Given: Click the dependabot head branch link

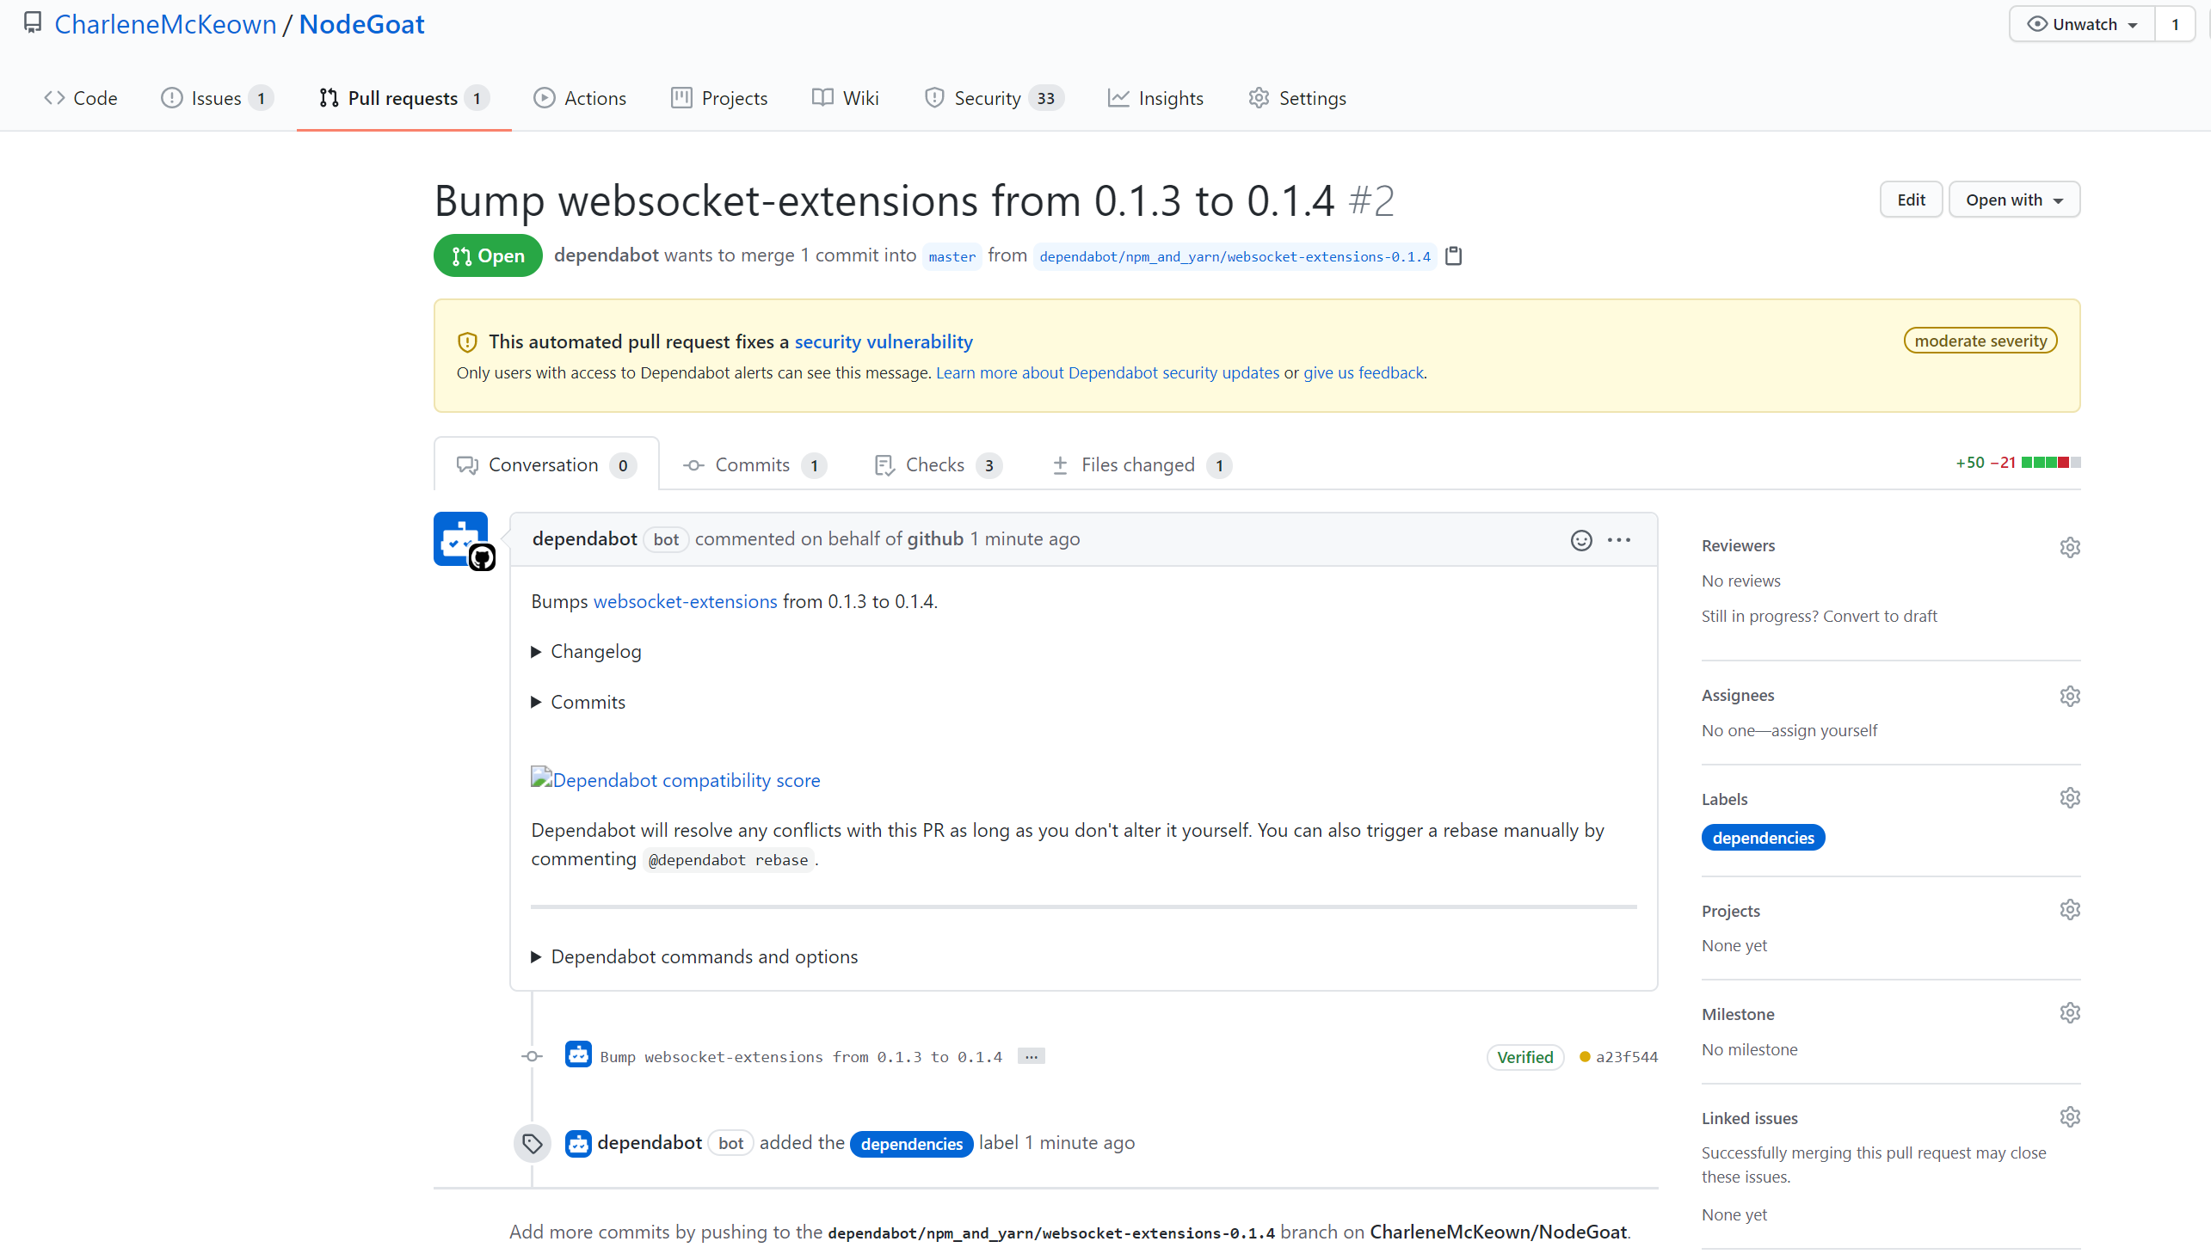Looking at the screenshot, I should pyautogui.click(x=1235, y=256).
